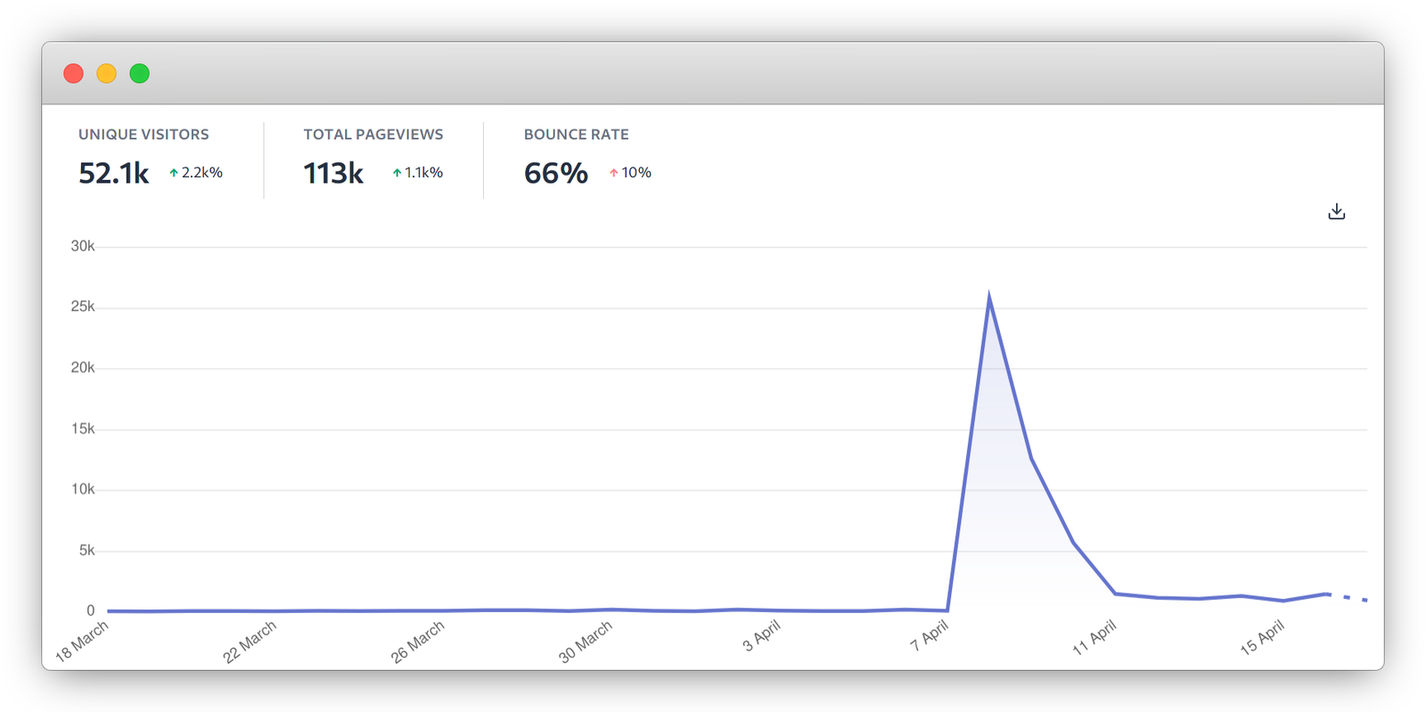Image resolution: width=1426 pixels, height=712 pixels.
Task: Click the 113k pageviews value
Action: coord(332,173)
